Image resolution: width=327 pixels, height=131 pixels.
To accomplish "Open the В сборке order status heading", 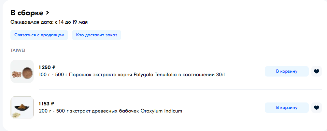I will pos(27,13).
